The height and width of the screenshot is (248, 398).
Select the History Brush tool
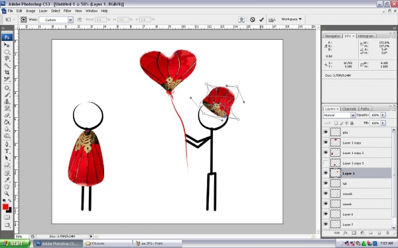coord(7,108)
